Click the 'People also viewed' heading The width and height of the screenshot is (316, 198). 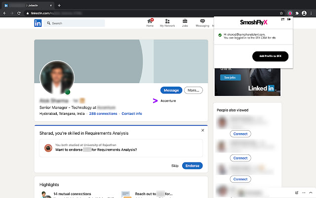(x=233, y=110)
